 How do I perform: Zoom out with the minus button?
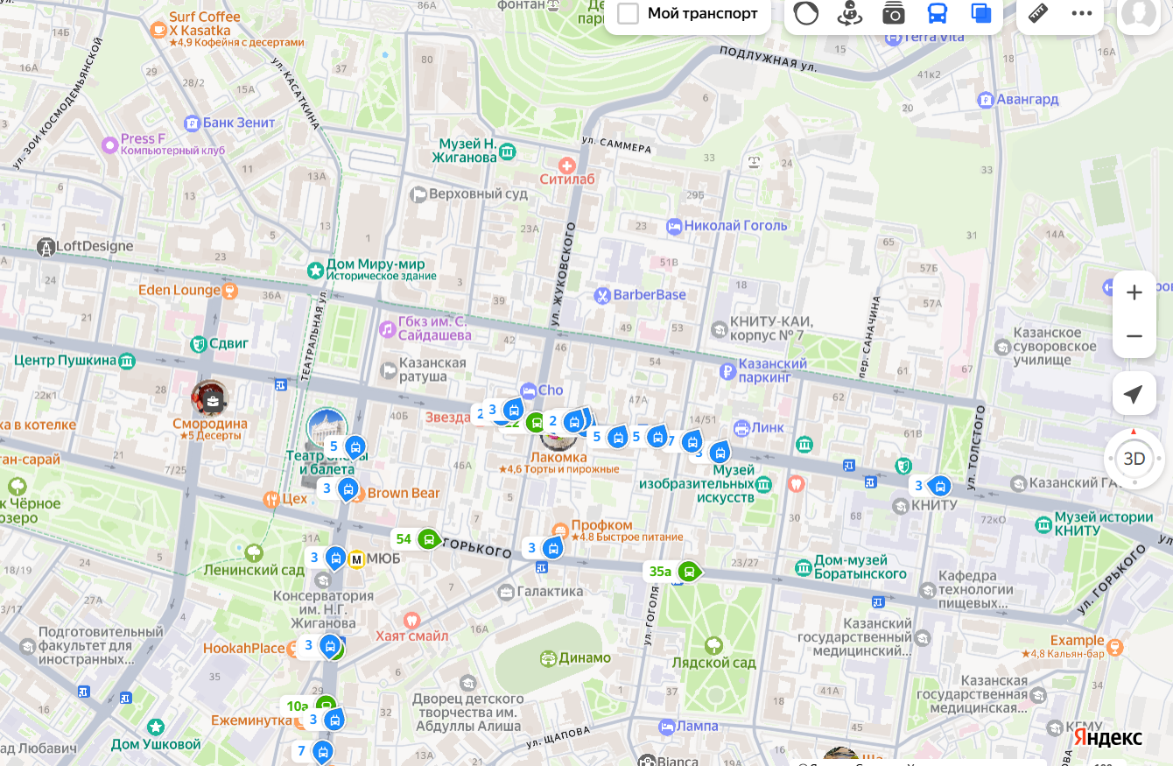click(x=1134, y=336)
